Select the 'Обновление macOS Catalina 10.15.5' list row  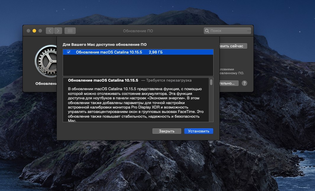(138, 52)
